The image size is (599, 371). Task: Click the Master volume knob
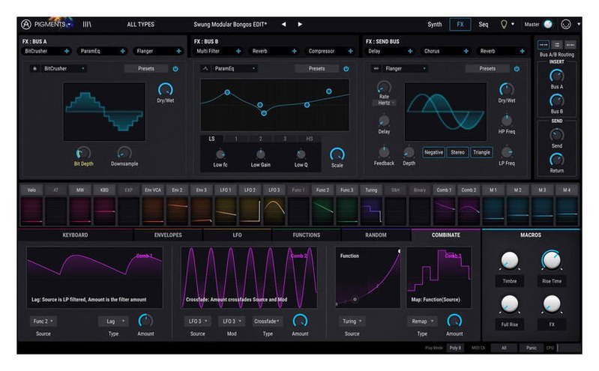tap(548, 25)
